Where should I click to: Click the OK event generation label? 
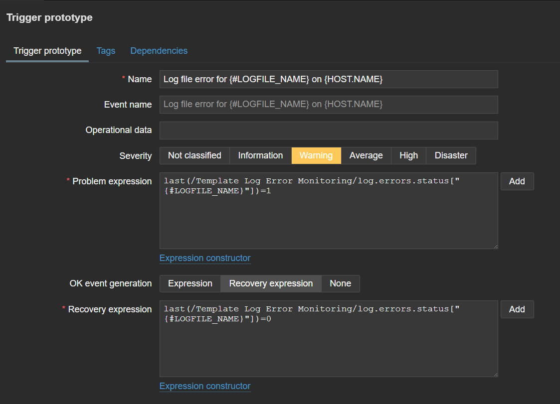111,283
